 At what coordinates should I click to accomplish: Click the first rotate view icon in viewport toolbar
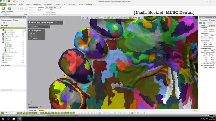click(x=83, y=18)
